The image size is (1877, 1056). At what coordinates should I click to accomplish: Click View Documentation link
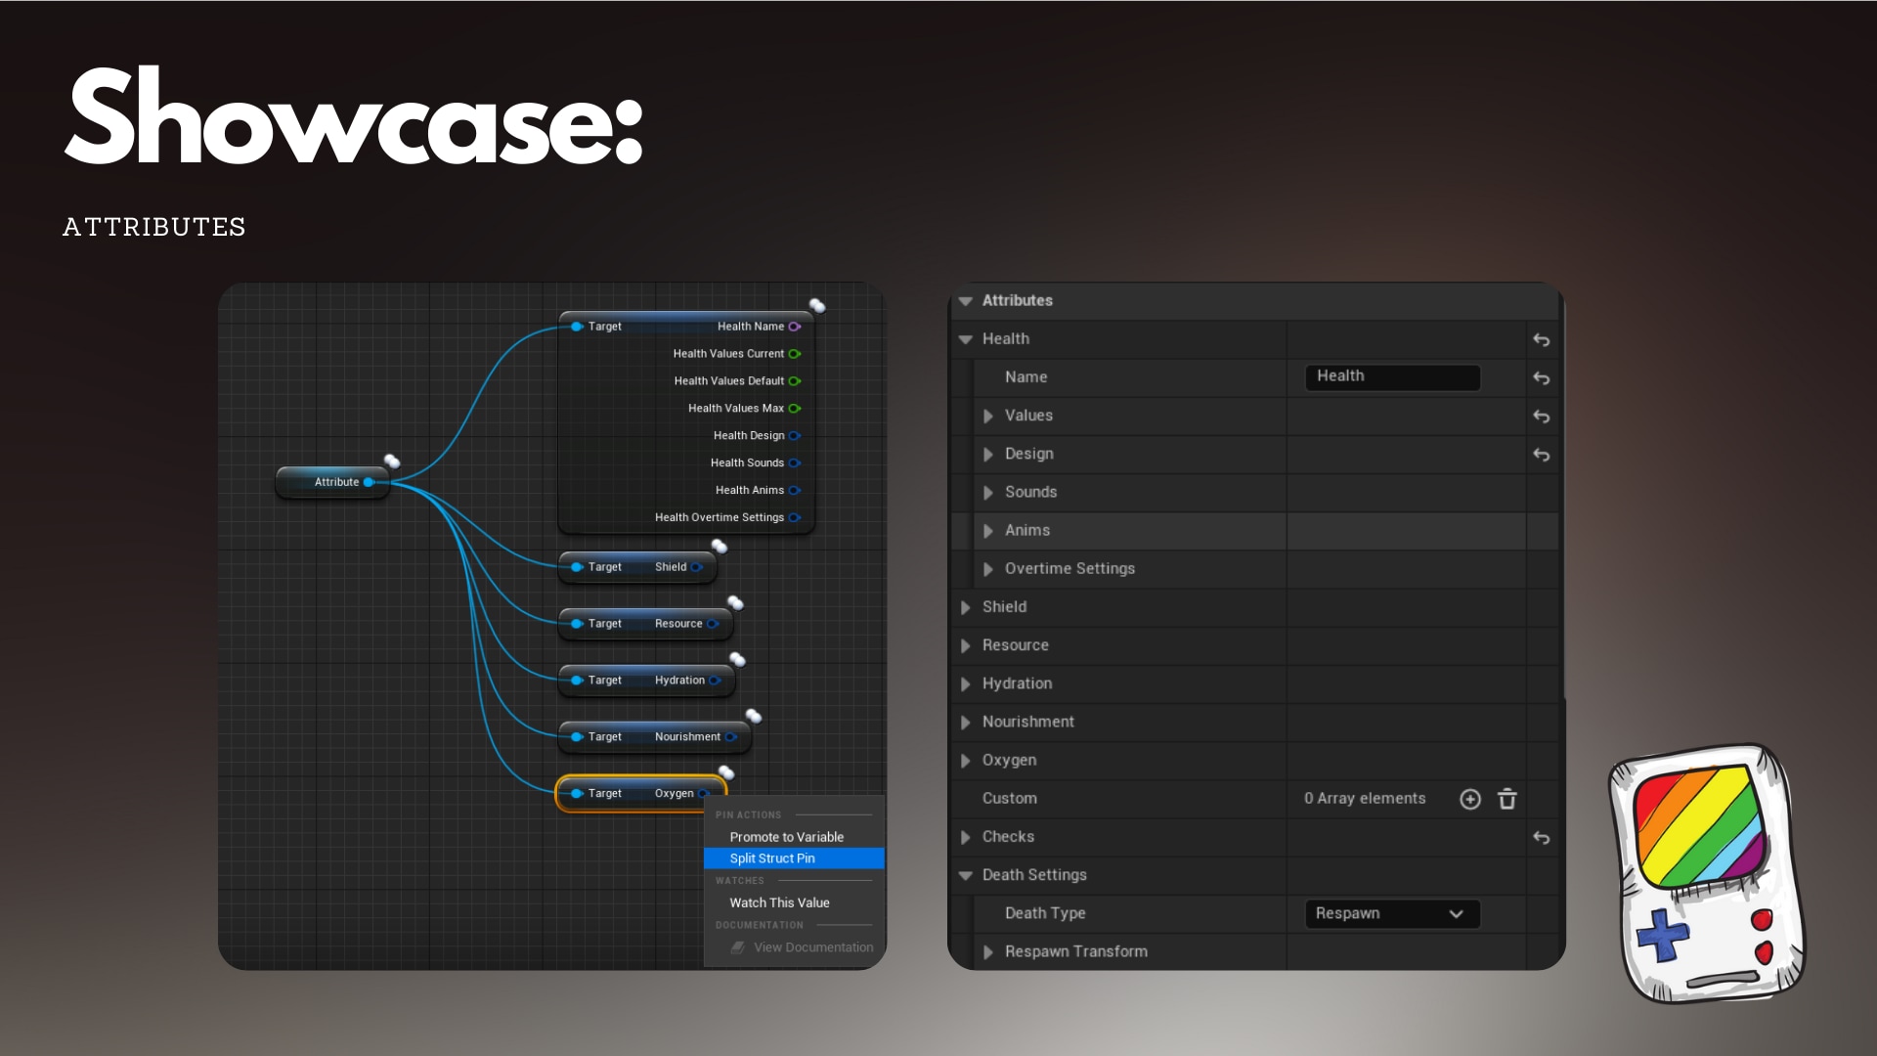pos(812,947)
